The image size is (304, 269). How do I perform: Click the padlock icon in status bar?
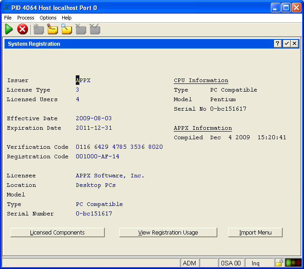tap(279, 263)
